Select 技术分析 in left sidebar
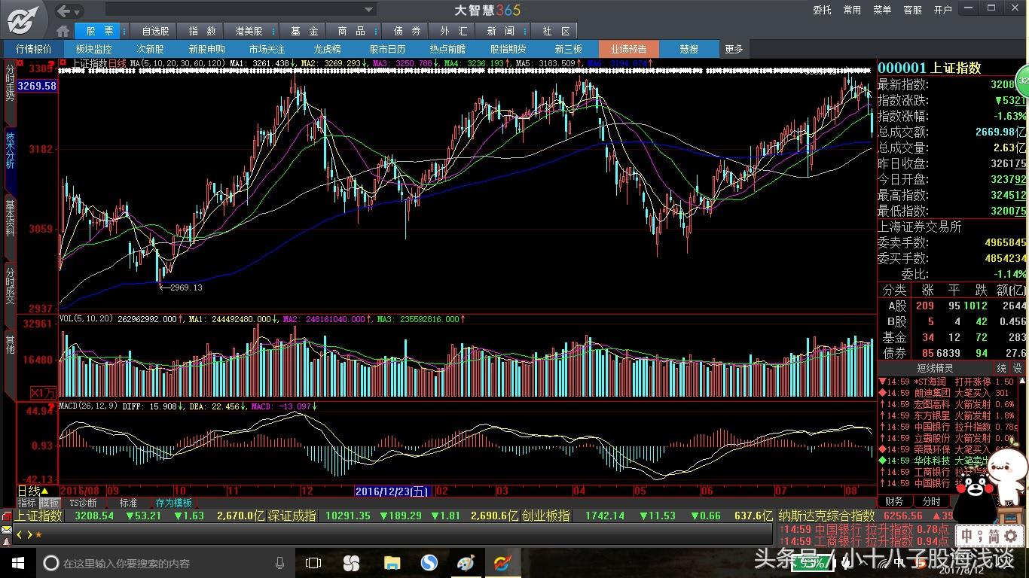Screen dimensions: 1029x578 10,151
